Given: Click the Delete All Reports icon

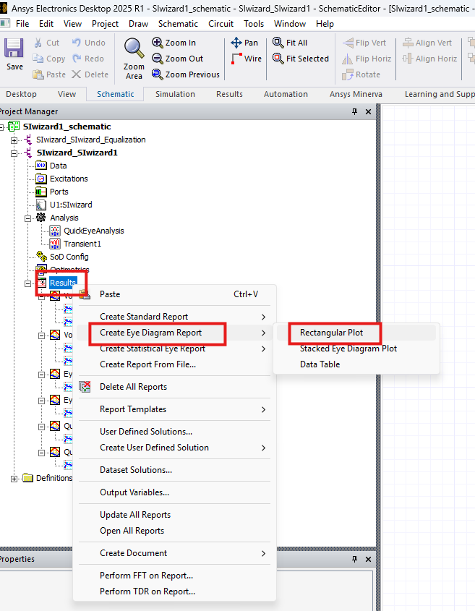Looking at the screenshot, I should (x=85, y=387).
